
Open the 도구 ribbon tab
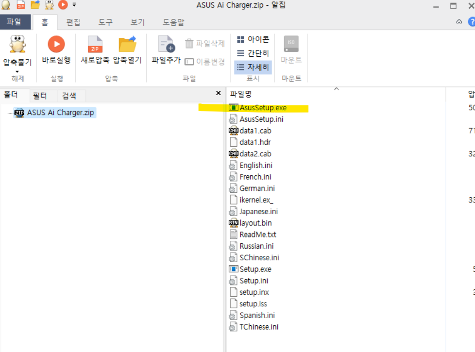(x=105, y=22)
